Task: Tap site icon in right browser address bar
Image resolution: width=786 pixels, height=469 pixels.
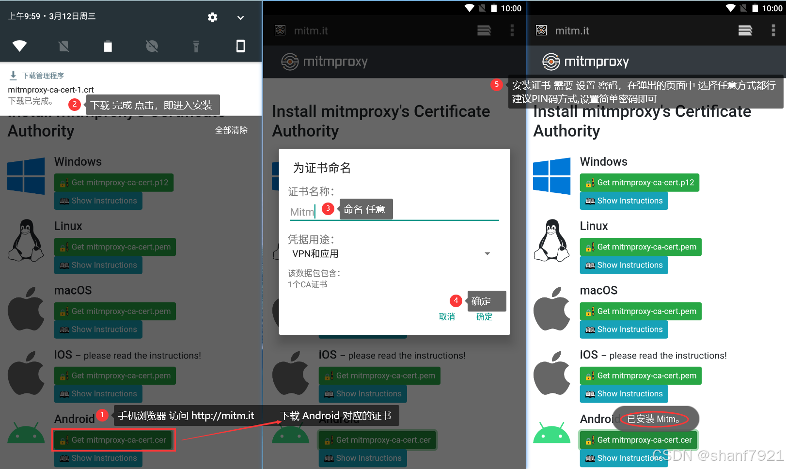Action: click(541, 31)
